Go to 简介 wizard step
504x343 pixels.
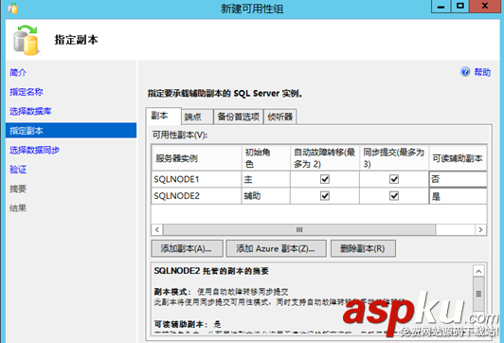point(18,72)
